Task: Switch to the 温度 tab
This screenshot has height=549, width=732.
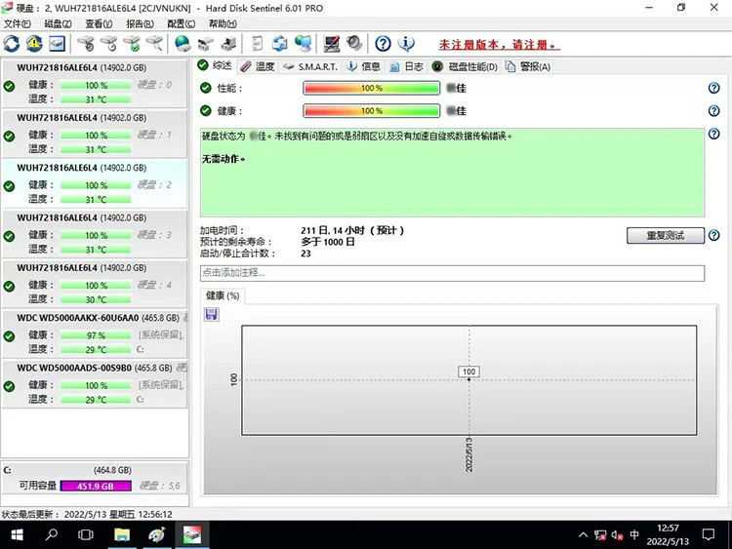Action: 259,66
